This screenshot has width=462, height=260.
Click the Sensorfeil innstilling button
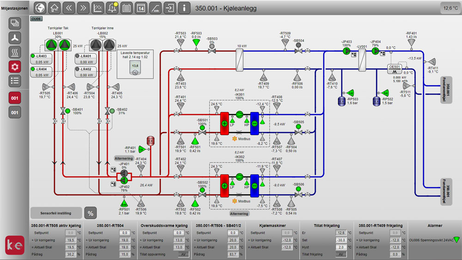56,213
